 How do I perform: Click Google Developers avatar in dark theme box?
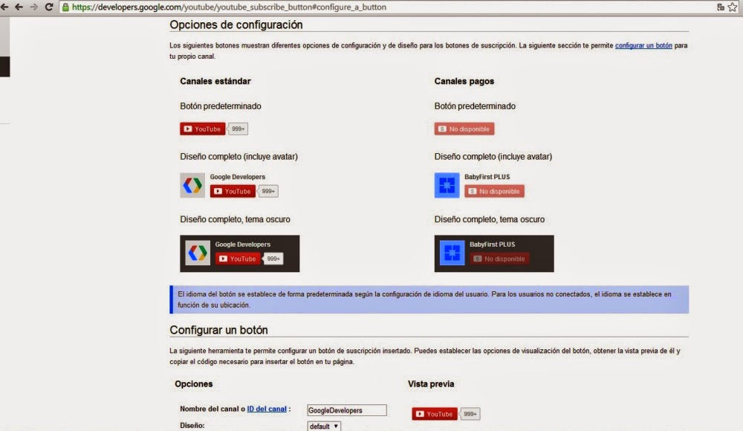click(198, 253)
